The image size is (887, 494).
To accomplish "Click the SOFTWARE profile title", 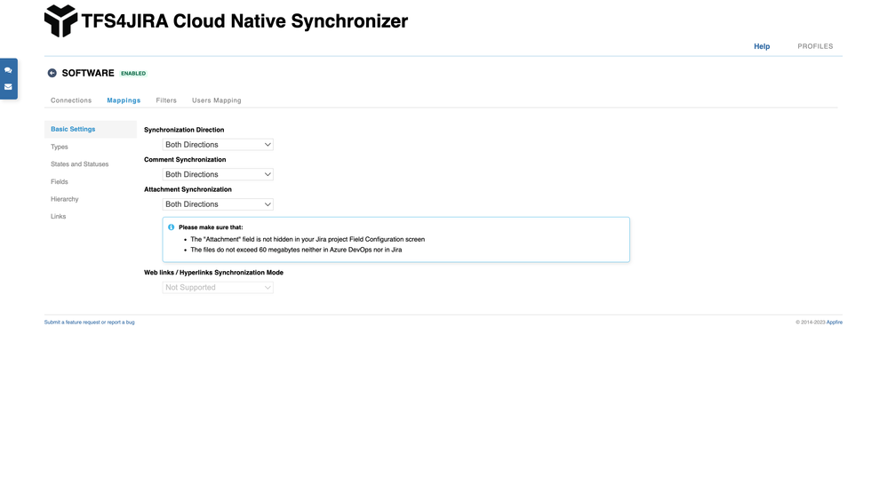I will [x=88, y=73].
